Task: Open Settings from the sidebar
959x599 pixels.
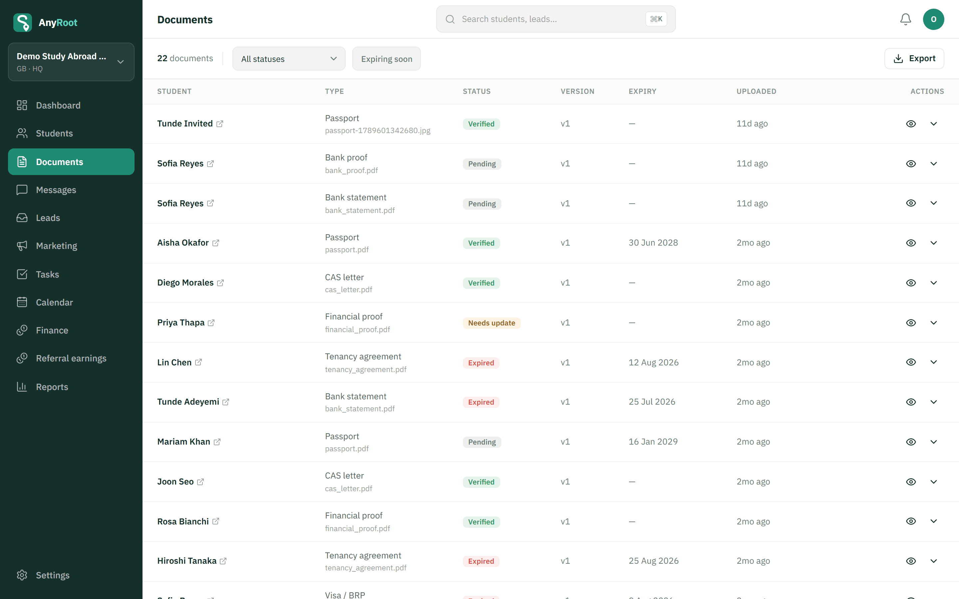Action: click(71, 575)
